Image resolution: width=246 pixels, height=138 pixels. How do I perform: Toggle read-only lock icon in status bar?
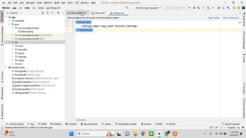(x=238, y=128)
